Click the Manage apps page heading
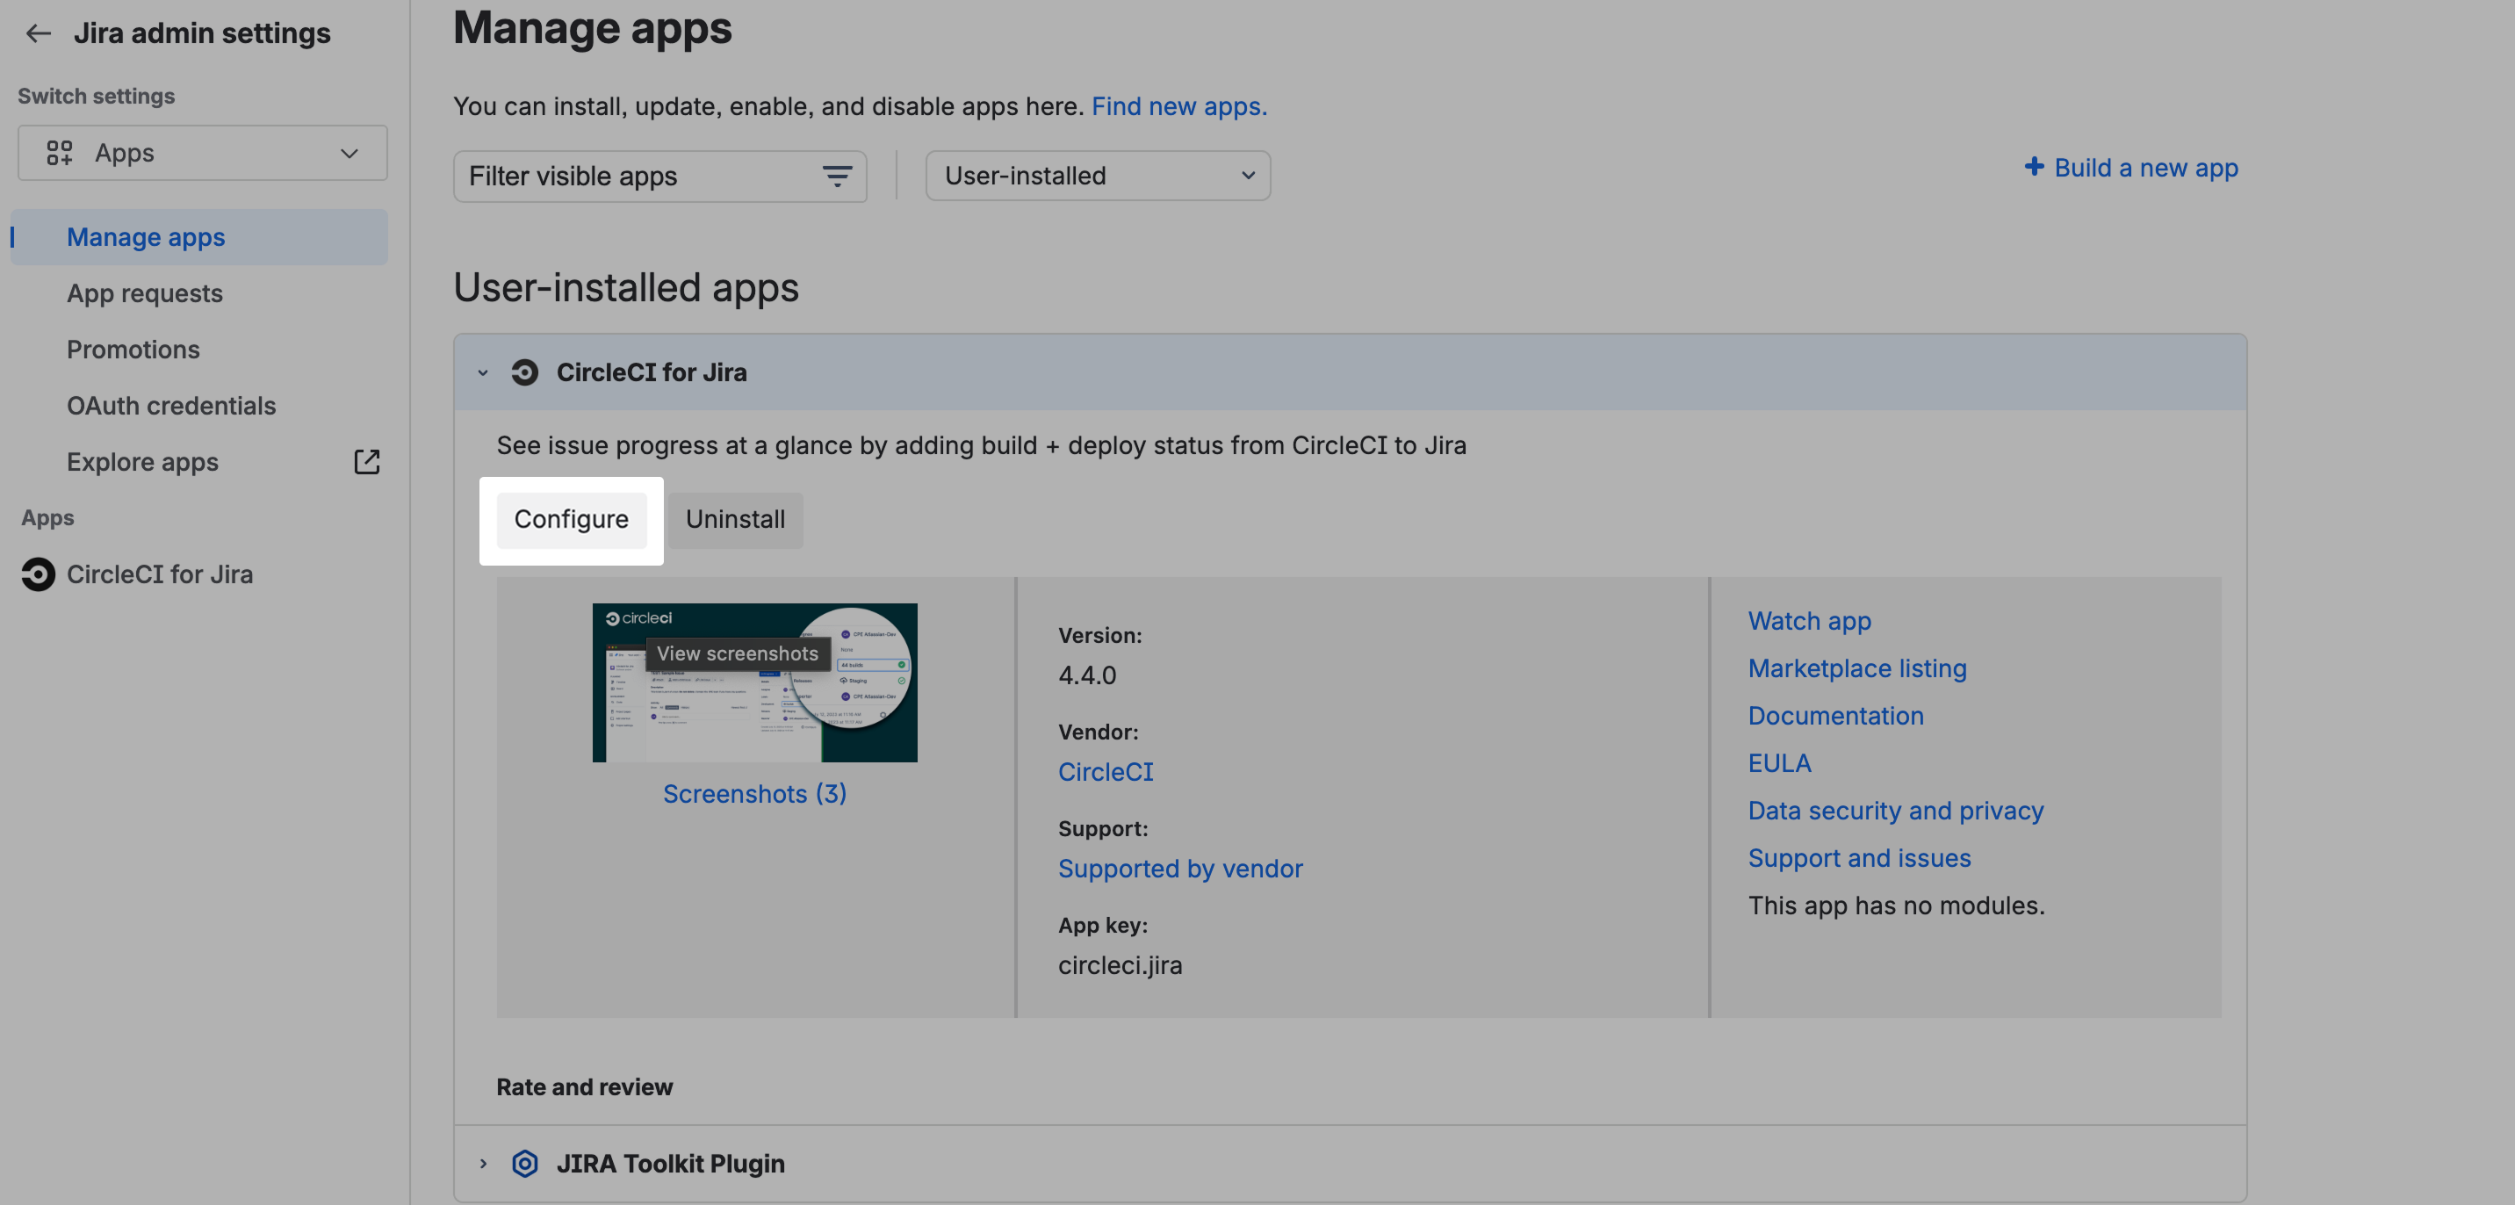This screenshot has height=1205, width=2515. (x=592, y=27)
